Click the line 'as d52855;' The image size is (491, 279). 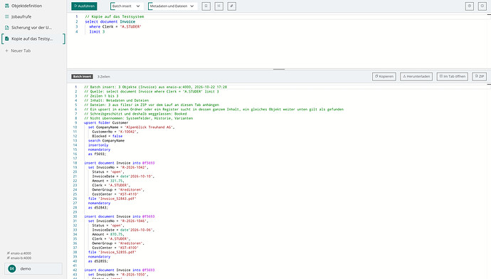click(98, 261)
